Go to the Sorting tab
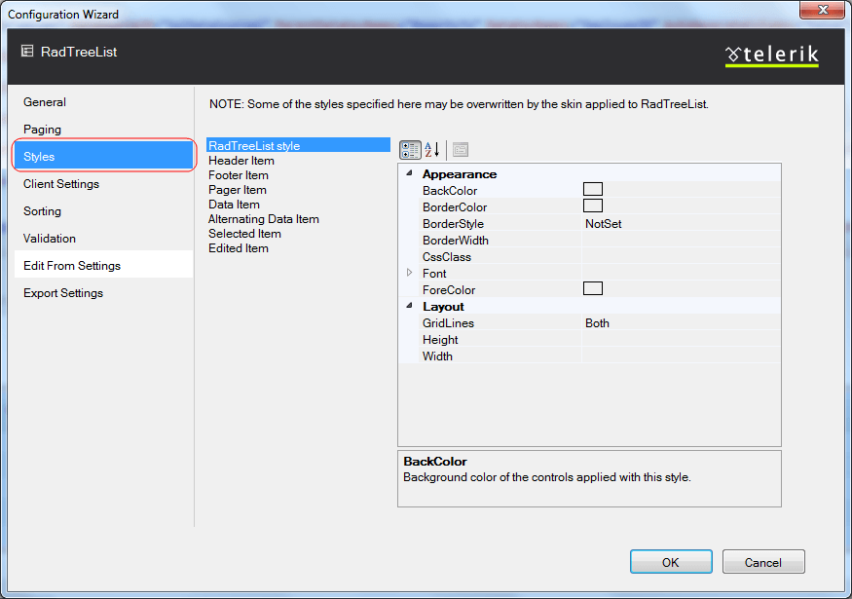 (103, 211)
